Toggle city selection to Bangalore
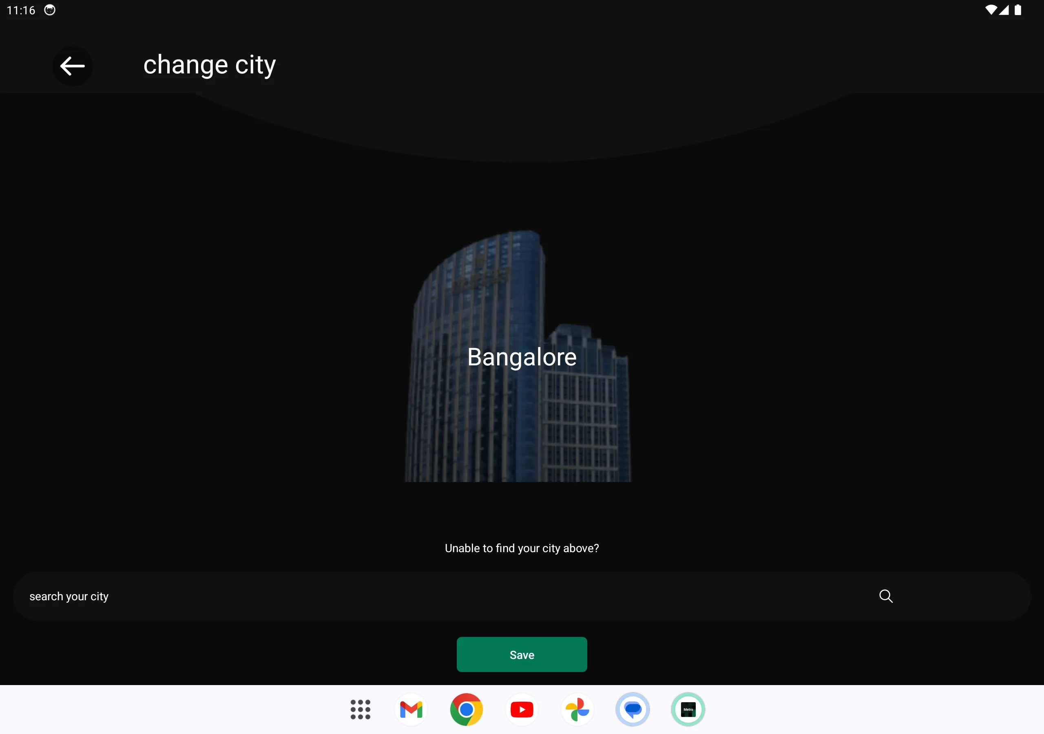 click(x=521, y=356)
